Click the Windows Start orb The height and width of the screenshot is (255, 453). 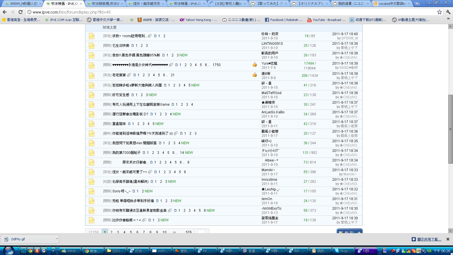pyautogui.click(x=8, y=250)
